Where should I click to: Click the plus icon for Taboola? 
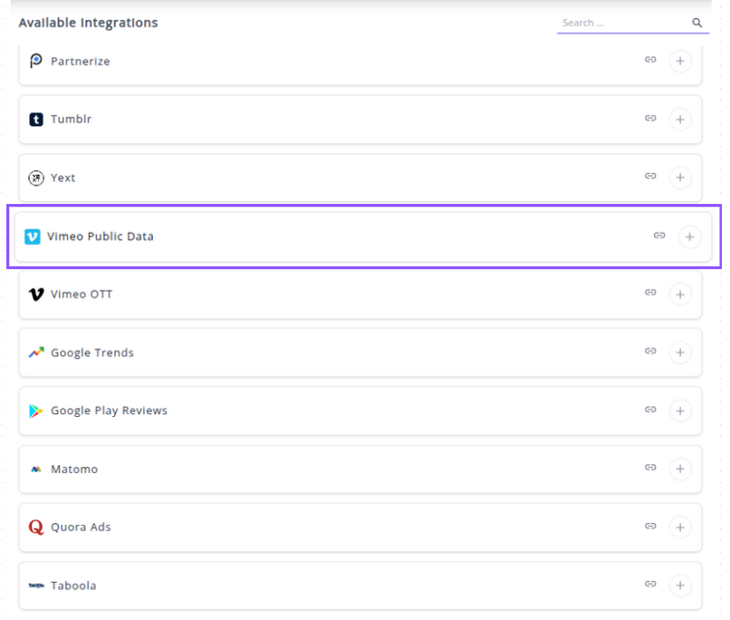680,586
